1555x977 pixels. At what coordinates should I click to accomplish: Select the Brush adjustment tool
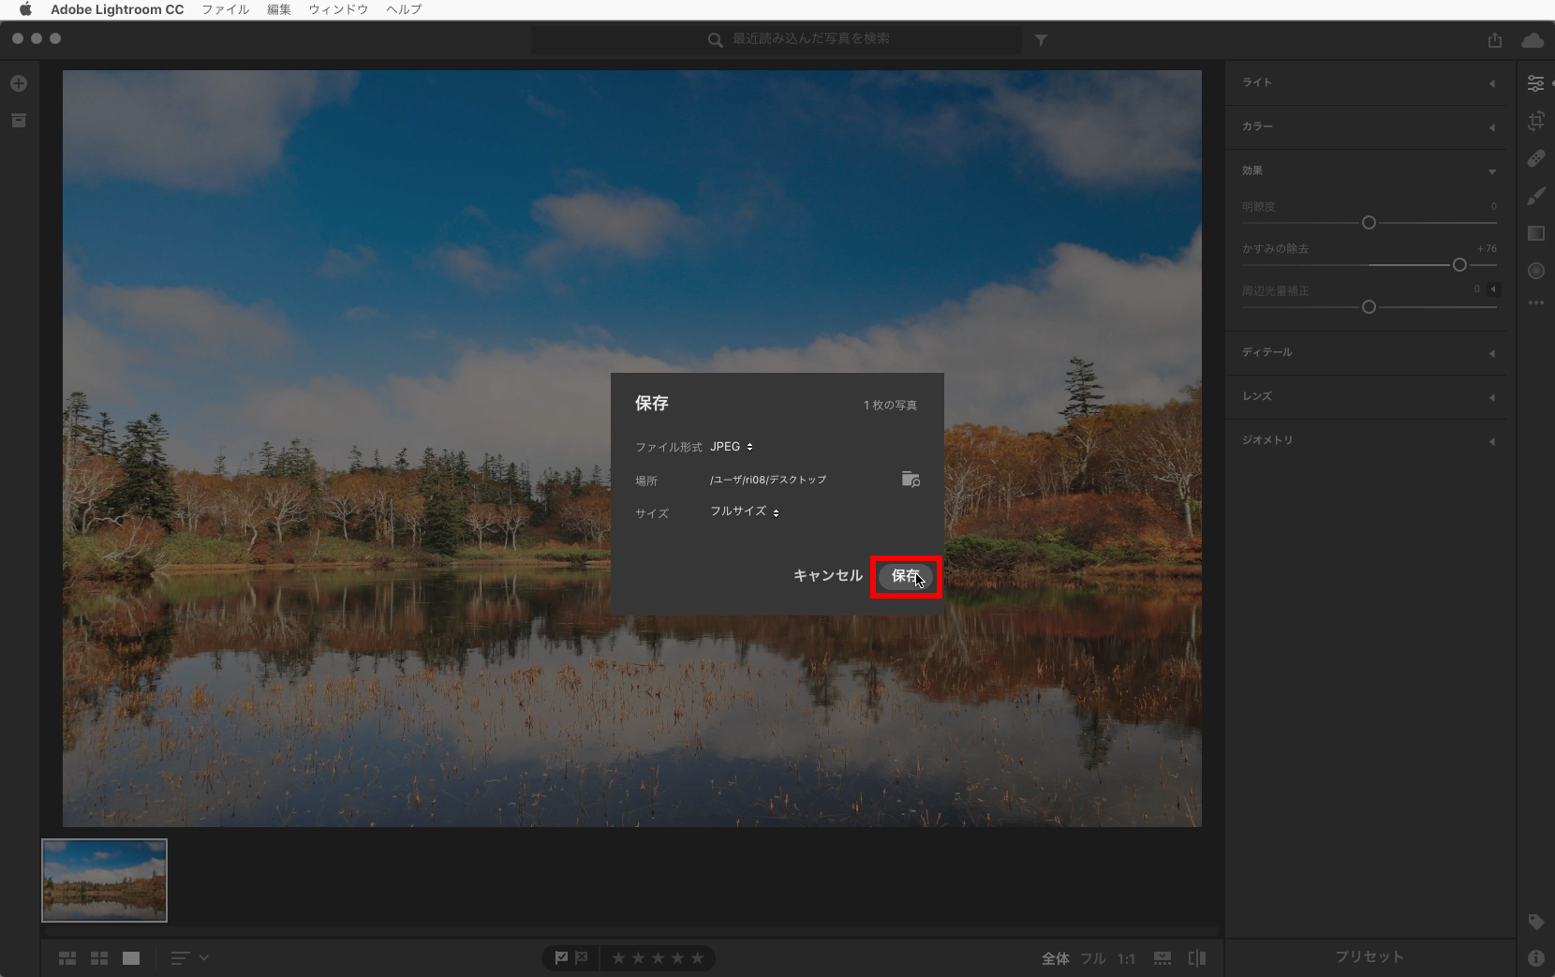[x=1536, y=196]
